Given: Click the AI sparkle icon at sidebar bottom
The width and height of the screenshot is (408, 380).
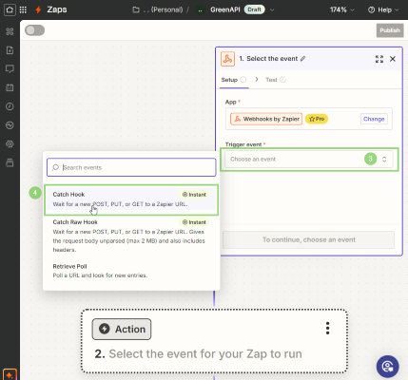Looking at the screenshot, I should point(10,375).
